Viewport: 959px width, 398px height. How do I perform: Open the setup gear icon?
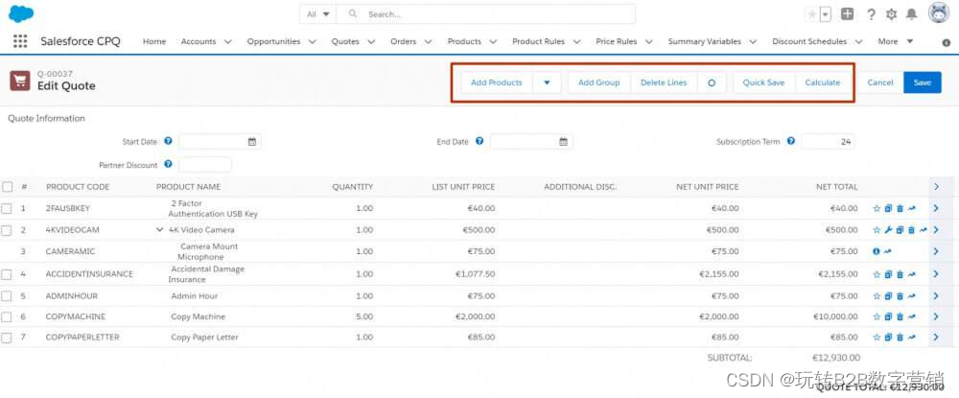point(891,14)
